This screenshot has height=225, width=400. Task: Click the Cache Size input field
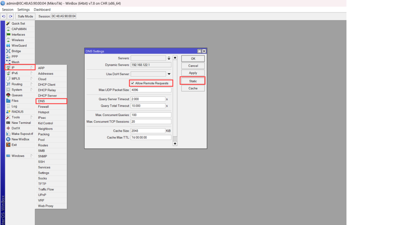coord(148,131)
